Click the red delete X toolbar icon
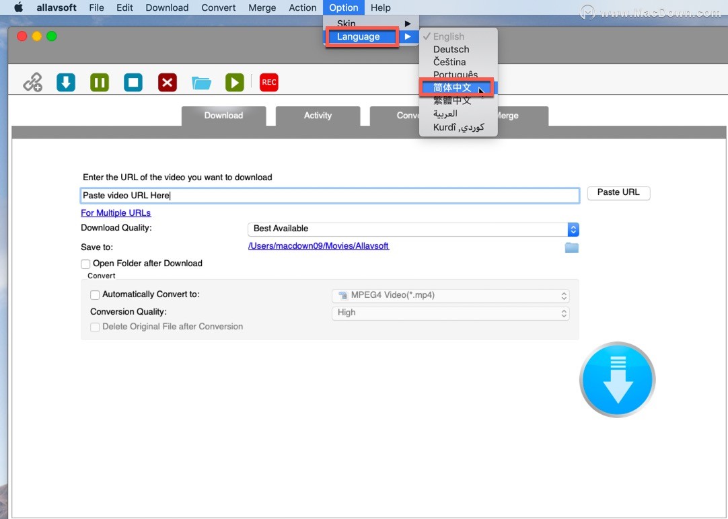This screenshot has width=728, height=519. (168, 83)
